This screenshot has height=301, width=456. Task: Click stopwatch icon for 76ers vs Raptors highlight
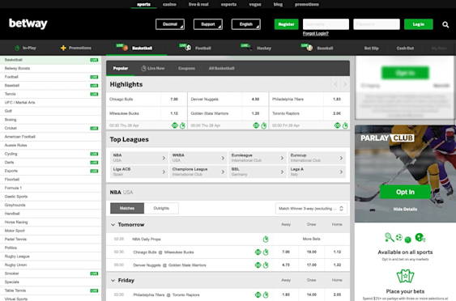click(345, 125)
